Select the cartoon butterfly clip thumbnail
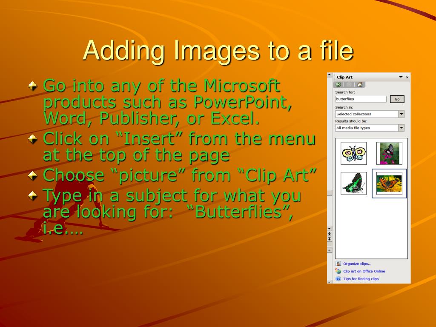Viewport: 436px width, 327px height. click(354, 153)
